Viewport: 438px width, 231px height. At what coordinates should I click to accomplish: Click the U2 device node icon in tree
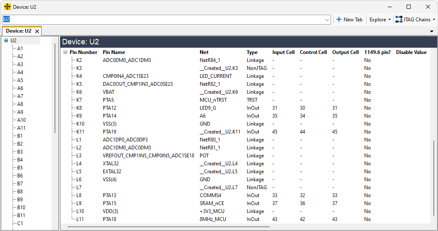tap(6, 41)
